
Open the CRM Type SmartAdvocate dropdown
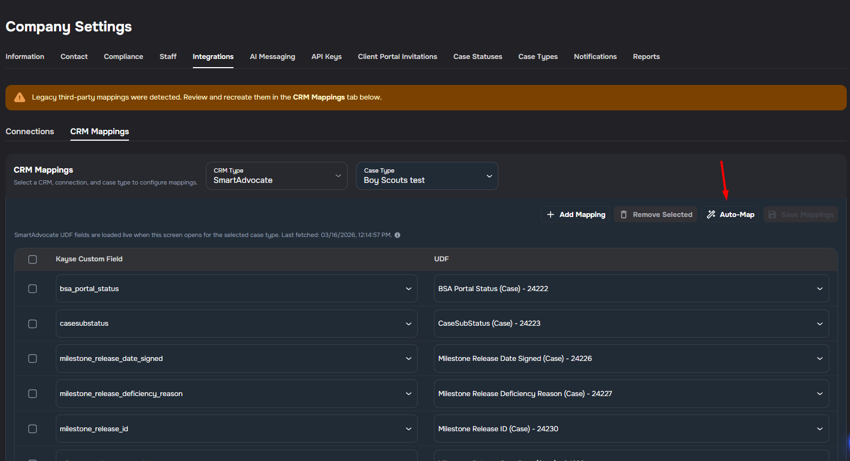[x=276, y=176]
